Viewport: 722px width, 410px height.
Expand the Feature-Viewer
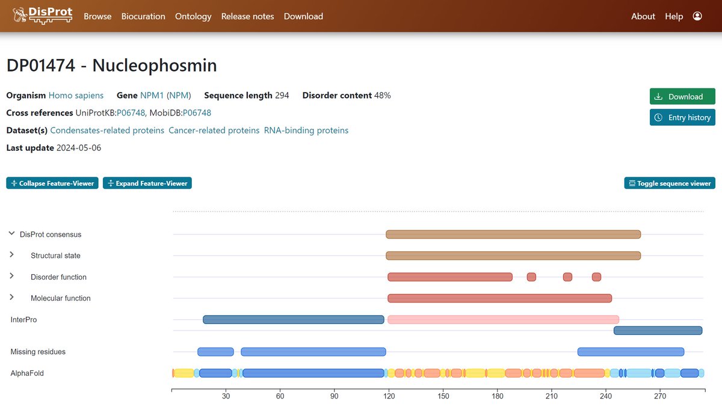147,183
